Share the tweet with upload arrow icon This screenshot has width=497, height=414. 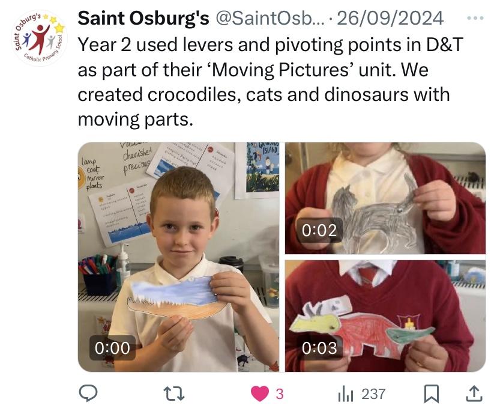coord(474,394)
